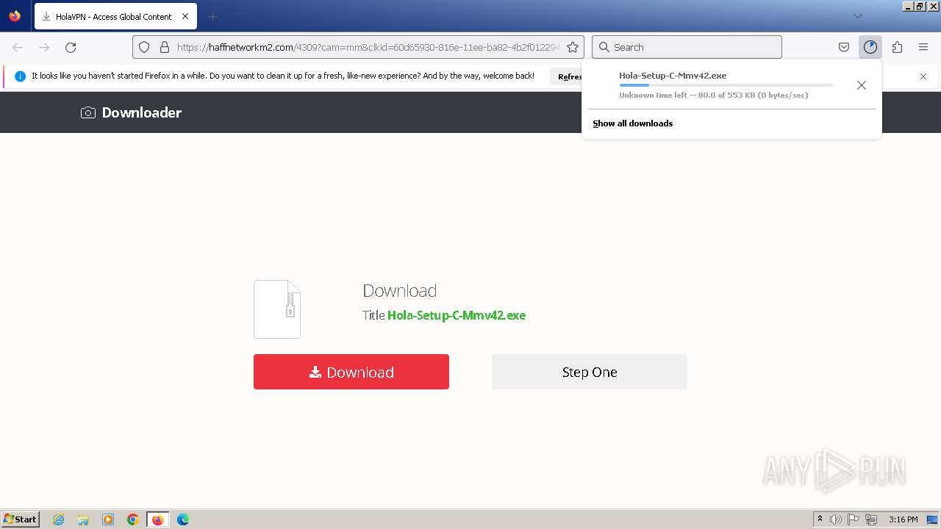Open Windows Media Player taskbar icon
This screenshot has width=941, height=529.
pos(108,519)
